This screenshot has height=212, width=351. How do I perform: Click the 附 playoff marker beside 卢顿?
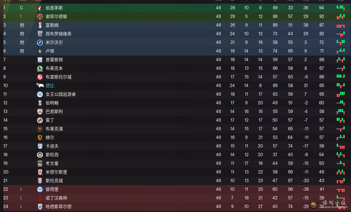[22, 51]
